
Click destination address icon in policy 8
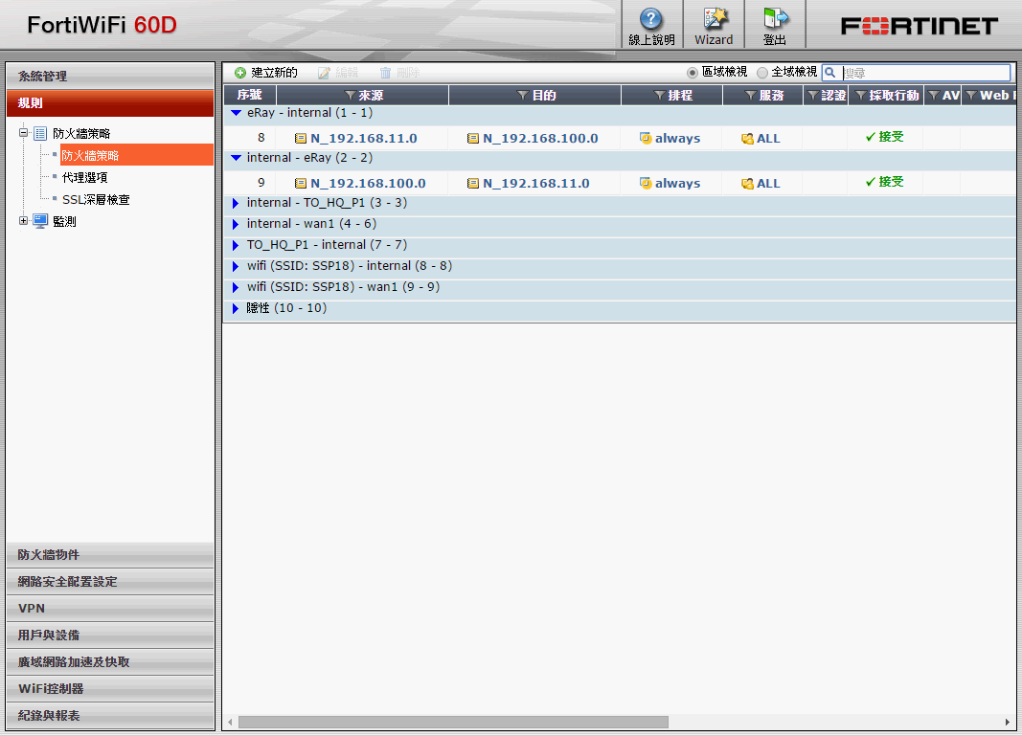473,138
